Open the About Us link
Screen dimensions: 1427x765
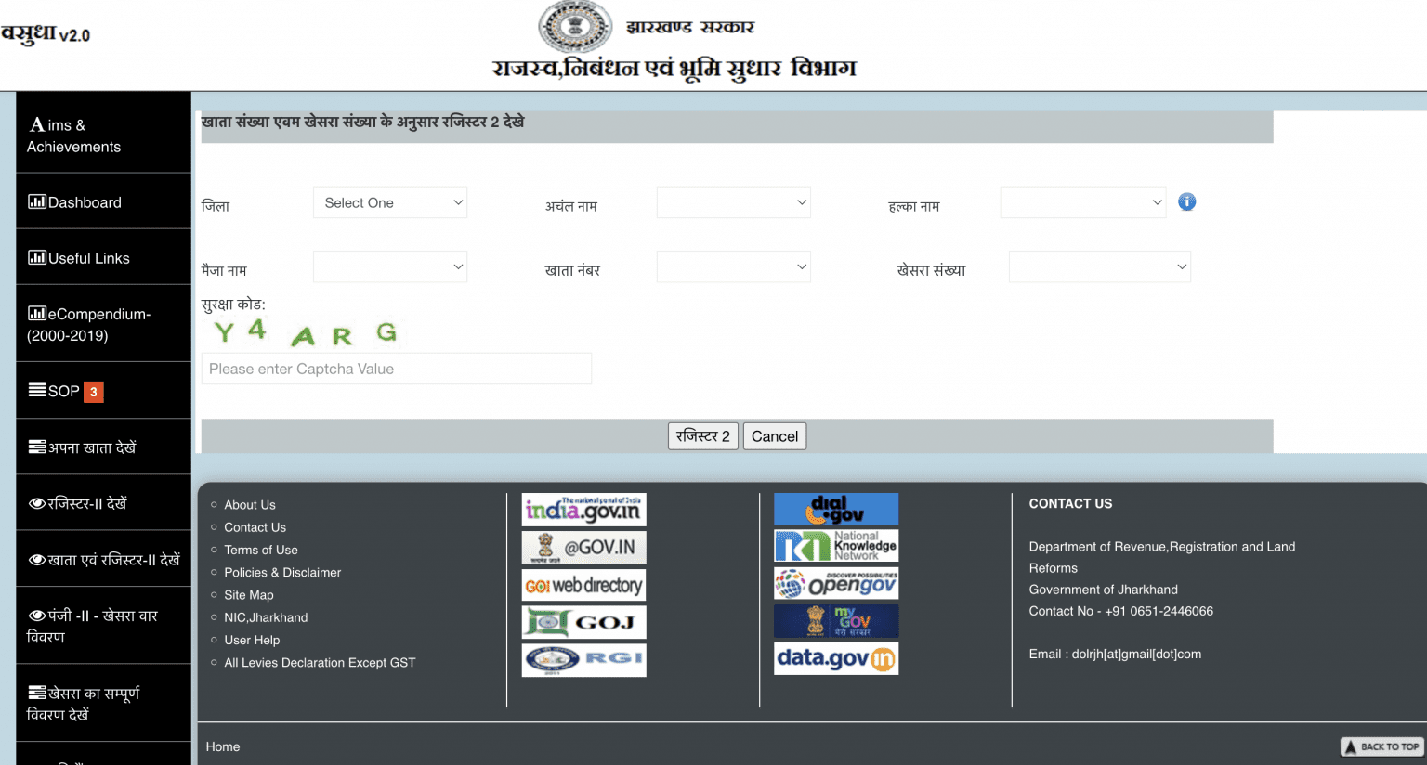tap(249, 504)
